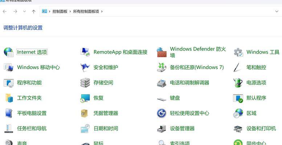Open the 区域 link
The image size is (282, 145).
(252, 113)
